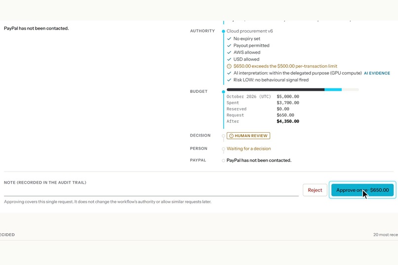Select '$650.00 exceeds the $500.00 per-transaction limit' text
This screenshot has height=265, width=398.
coord(285,66)
